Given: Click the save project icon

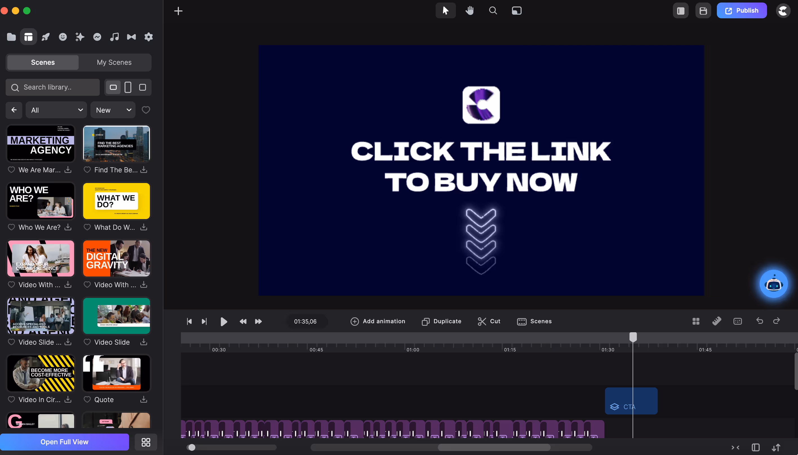Looking at the screenshot, I should pos(703,11).
